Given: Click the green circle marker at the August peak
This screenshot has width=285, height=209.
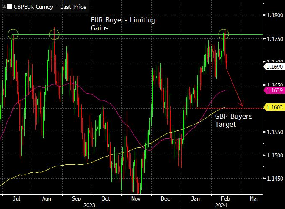Looking at the screenshot, I should click(x=54, y=34).
